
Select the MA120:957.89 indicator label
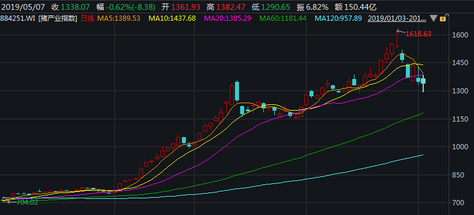pyautogui.click(x=338, y=18)
